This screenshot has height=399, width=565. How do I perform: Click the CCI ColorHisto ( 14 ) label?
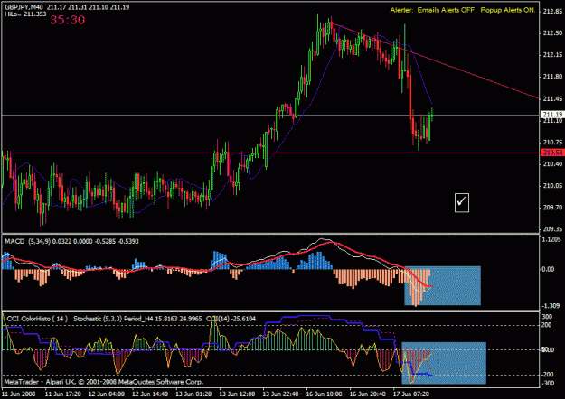tap(37, 319)
